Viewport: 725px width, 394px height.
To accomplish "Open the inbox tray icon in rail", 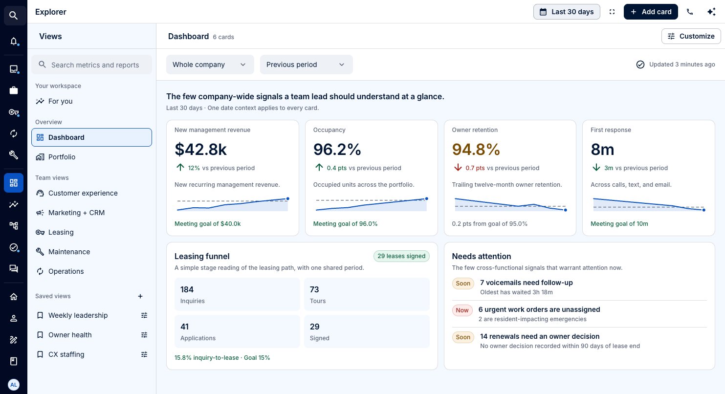I will 14,69.
